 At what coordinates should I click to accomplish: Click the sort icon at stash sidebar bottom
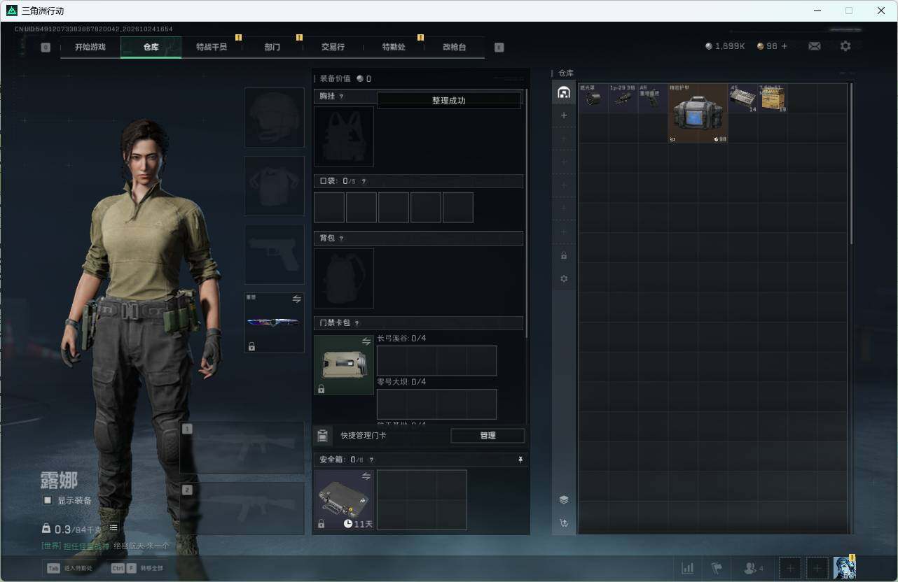click(x=564, y=523)
